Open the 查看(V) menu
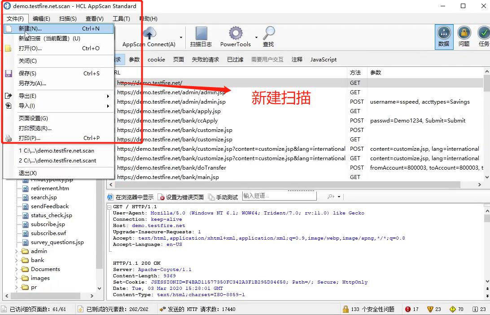The height and width of the screenshot is (315, 490). [x=95, y=19]
